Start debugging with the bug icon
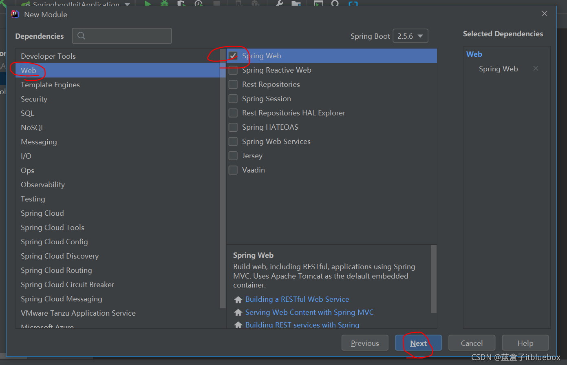This screenshot has height=365, width=567. click(164, 4)
